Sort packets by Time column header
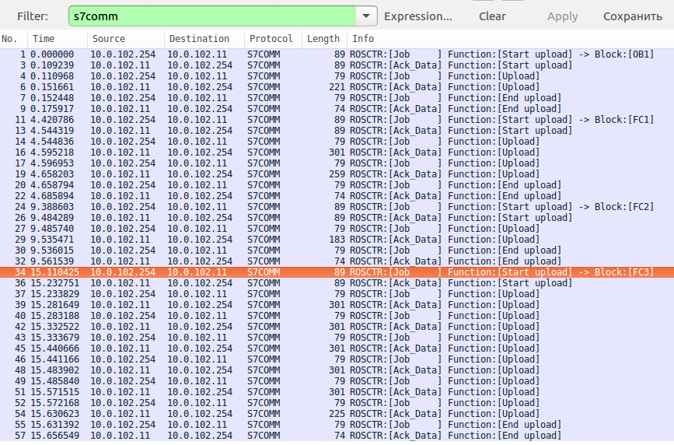 [58, 39]
